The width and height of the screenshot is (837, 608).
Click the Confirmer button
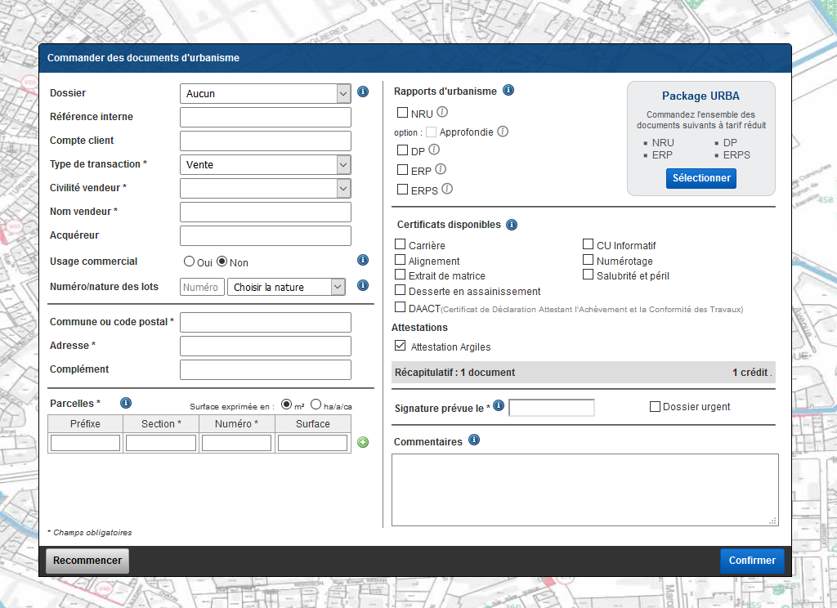[x=752, y=561]
